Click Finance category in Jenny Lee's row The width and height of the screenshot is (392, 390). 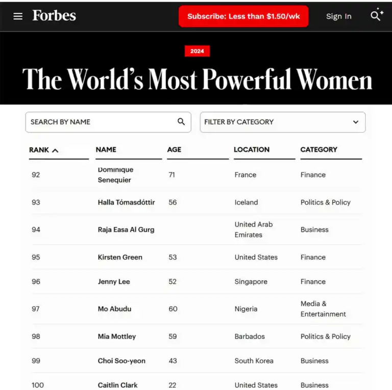pyautogui.click(x=313, y=281)
